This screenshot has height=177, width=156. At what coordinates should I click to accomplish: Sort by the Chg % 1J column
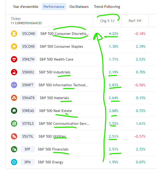coord(107,21)
